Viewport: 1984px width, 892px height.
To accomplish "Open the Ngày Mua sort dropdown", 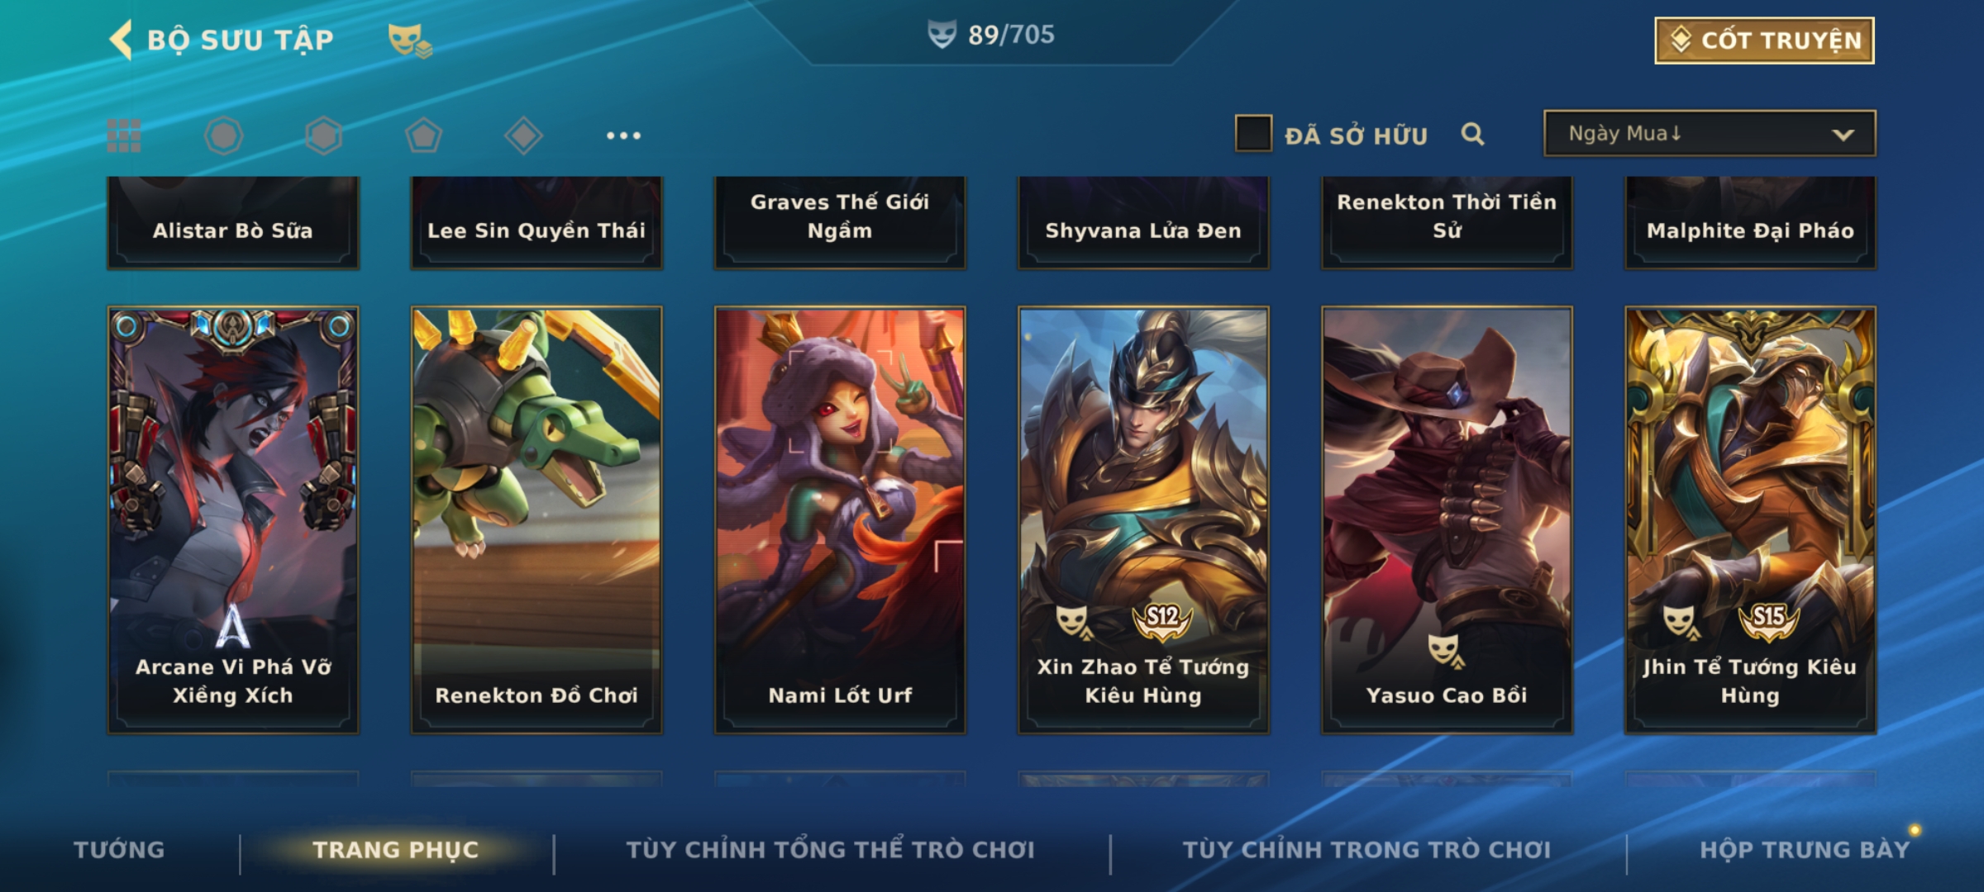I will pyautogui.click(x=1710, y=133).
